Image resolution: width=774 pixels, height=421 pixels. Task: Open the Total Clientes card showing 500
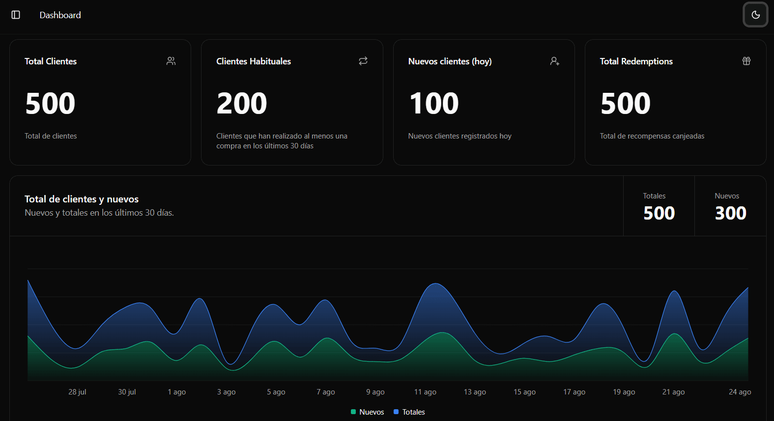coord(100,102)
